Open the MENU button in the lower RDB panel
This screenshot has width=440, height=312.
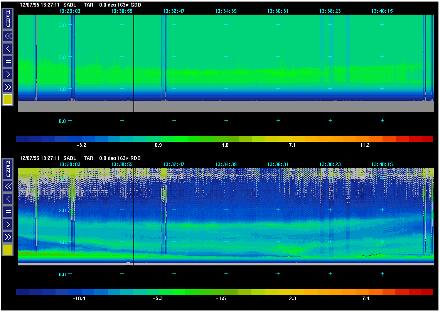[x=8, y=169]
